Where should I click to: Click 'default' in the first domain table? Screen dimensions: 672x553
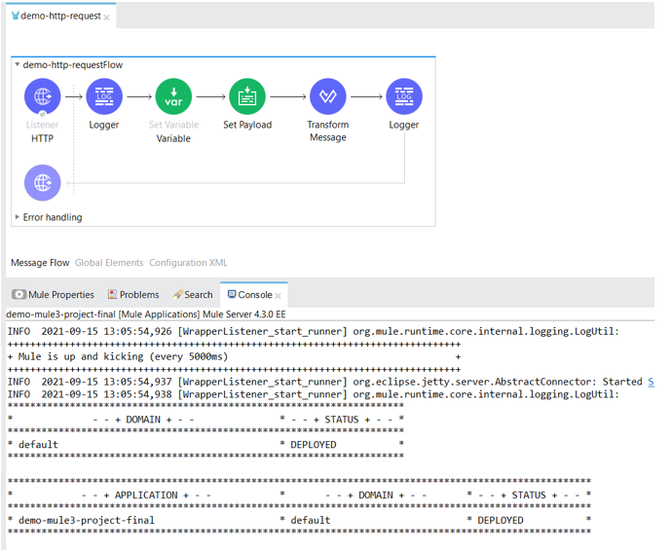pos(38,445)
